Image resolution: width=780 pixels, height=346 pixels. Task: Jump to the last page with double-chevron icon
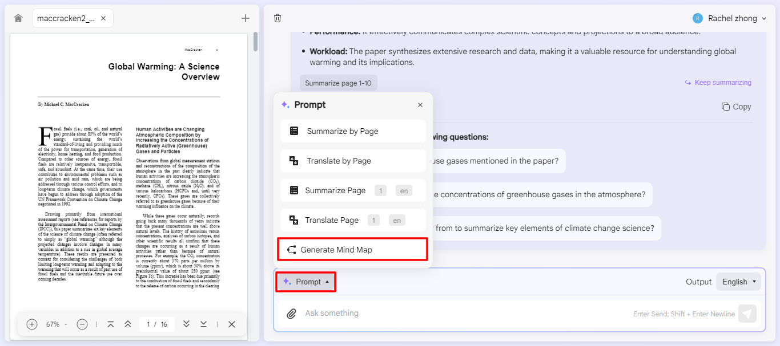point(203,324)
